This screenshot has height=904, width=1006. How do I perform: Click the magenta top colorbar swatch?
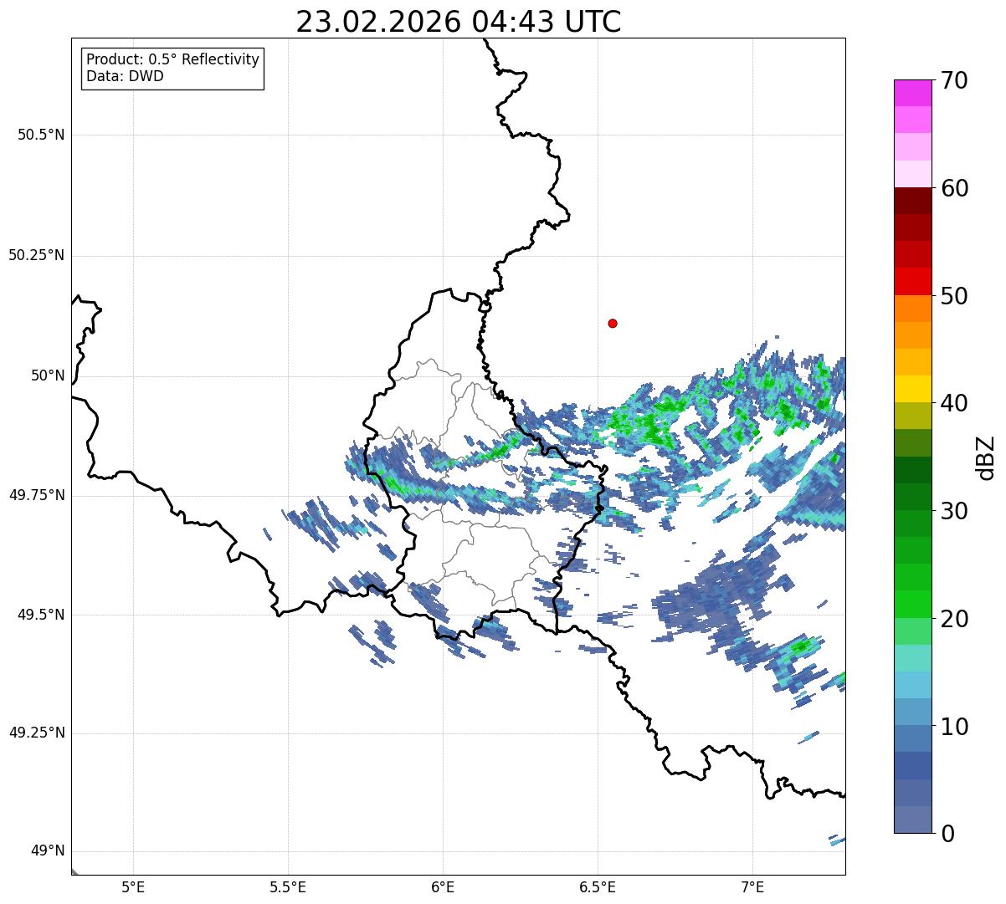click(912, 93)
